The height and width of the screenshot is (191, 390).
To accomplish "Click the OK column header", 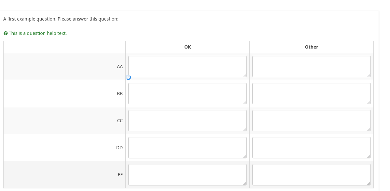I will (x=188, y=47).
